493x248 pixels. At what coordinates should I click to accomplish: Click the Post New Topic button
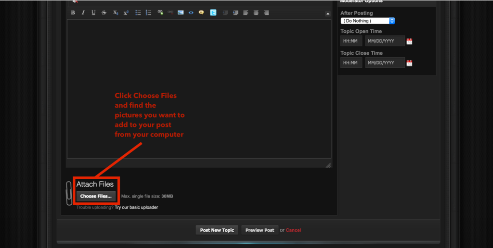coord(217,230)
